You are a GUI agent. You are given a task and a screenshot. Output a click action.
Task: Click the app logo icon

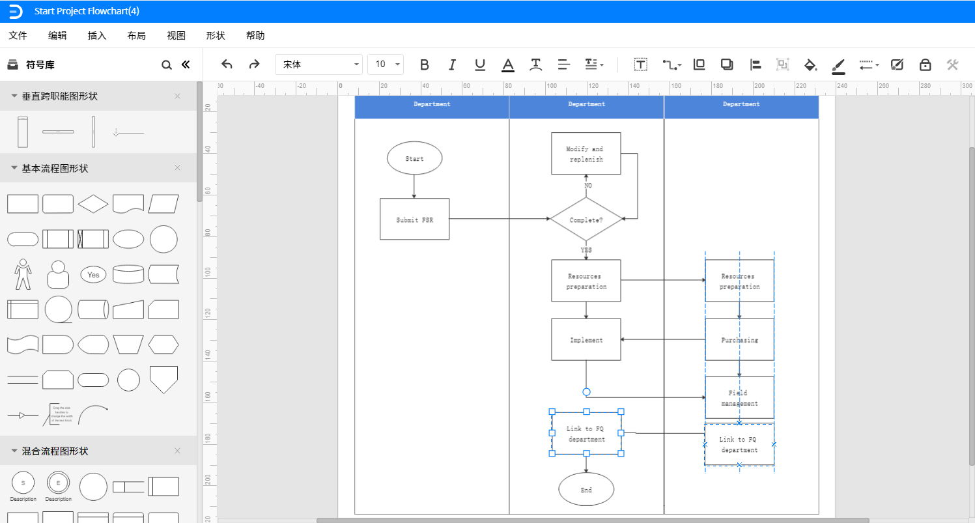click(x=16, y=11)
